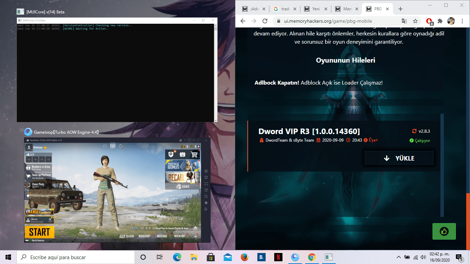Collapse Gameloop sidebar with double chevron

(x=206, y=141)
